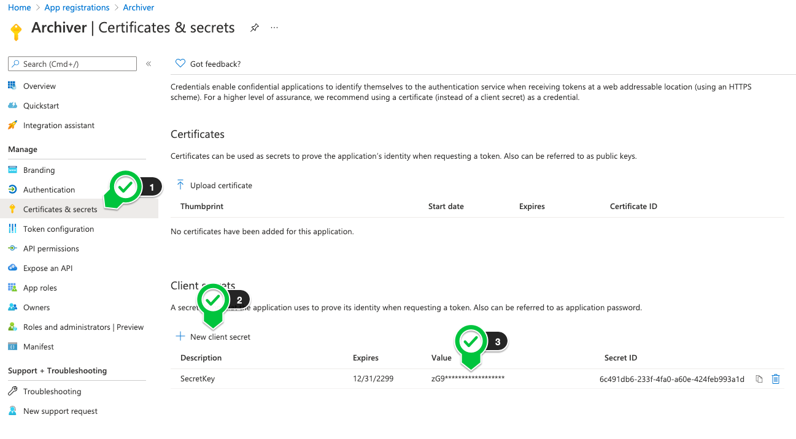
Task: Click the App roles icon
Action: coord(12,288)
